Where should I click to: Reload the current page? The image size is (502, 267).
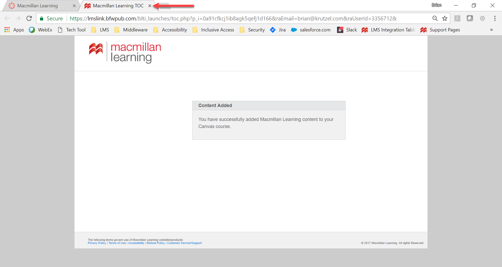pos(29,18)
